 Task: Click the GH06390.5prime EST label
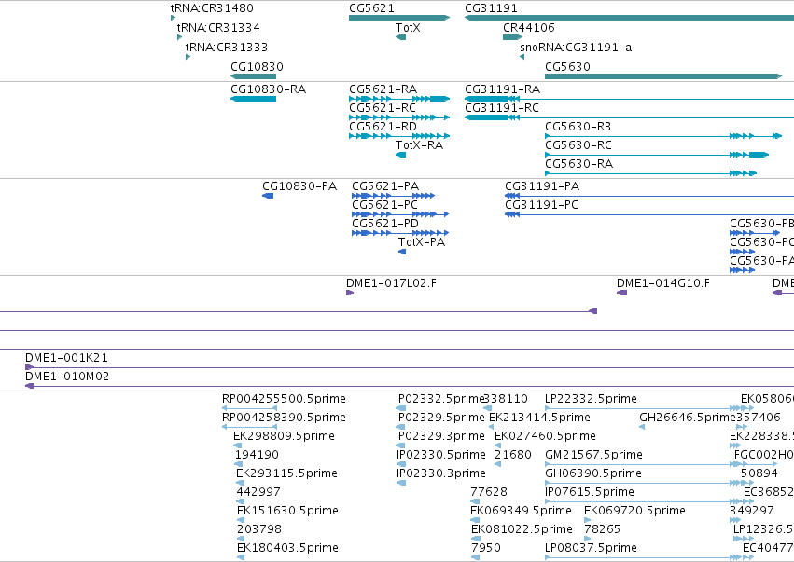click(593, 473)
